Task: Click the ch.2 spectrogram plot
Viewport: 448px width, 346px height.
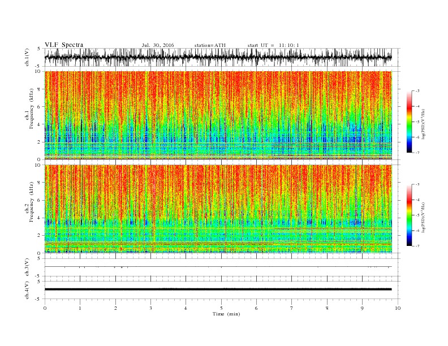Action: tap(218, 209)
